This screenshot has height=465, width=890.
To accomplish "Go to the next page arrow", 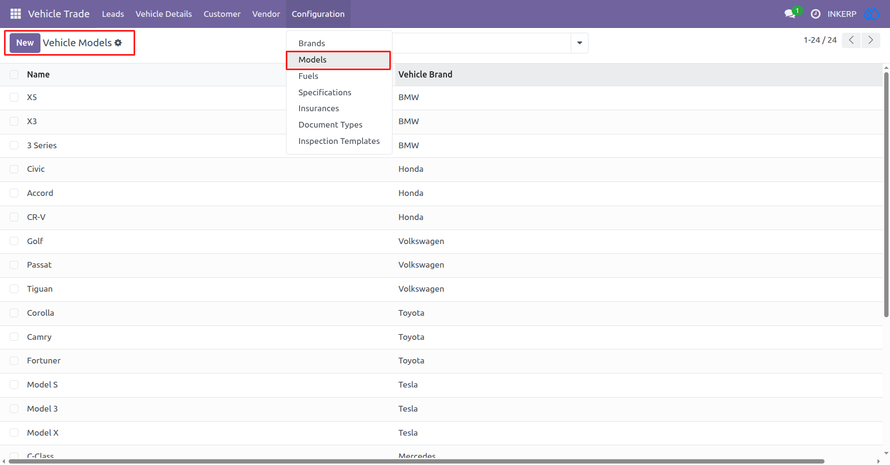I will click(x=871, y=40).
